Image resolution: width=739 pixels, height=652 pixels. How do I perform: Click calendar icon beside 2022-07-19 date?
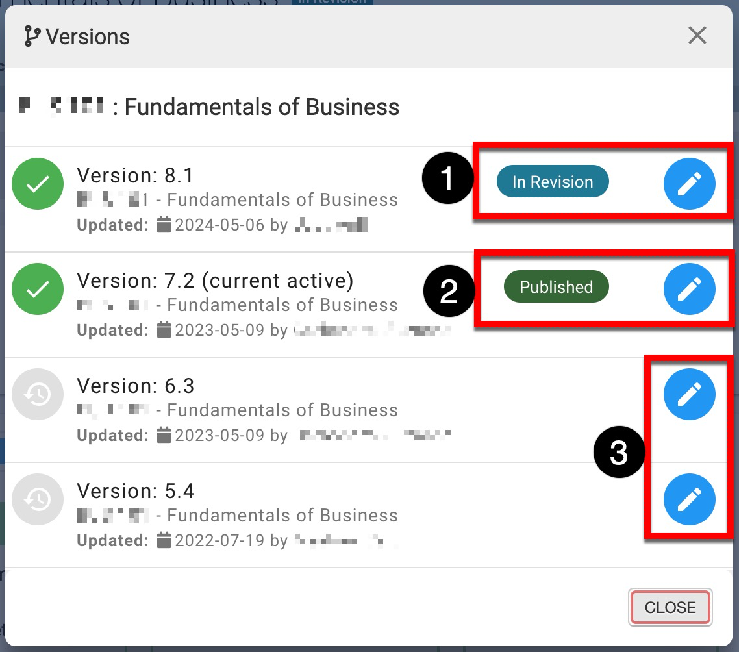(164, 540)
